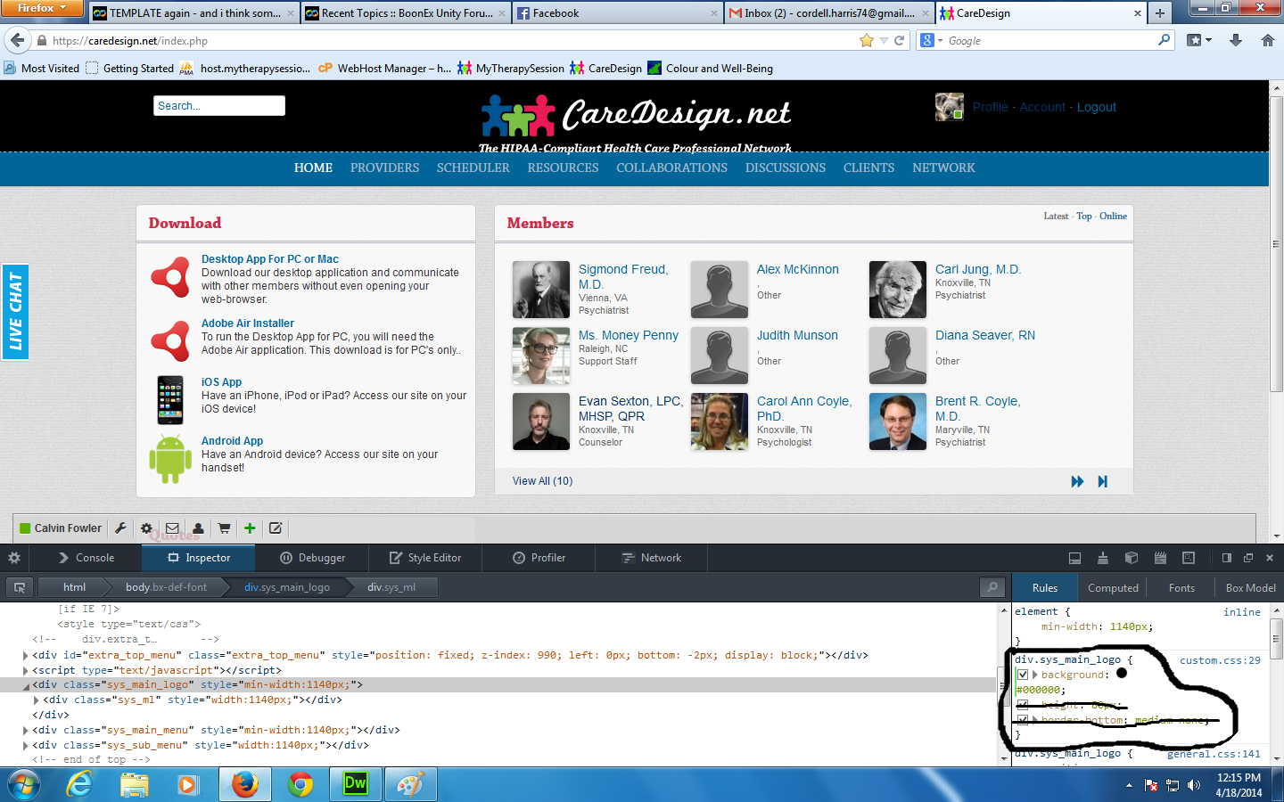1284x802 pixels.
Task: Pop developer tools into separate window
Action: (x=1248, y=558)
